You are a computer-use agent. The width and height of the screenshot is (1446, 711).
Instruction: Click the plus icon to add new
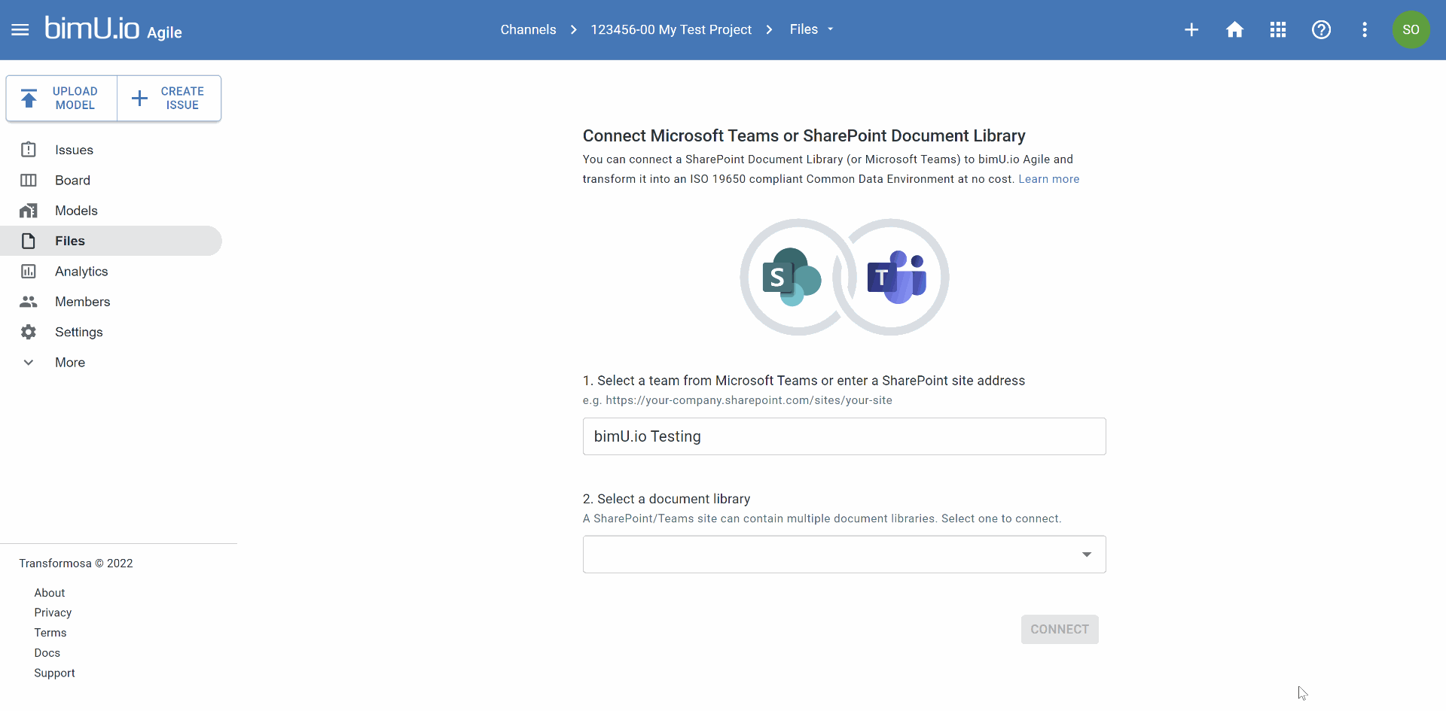(1191, 29)
